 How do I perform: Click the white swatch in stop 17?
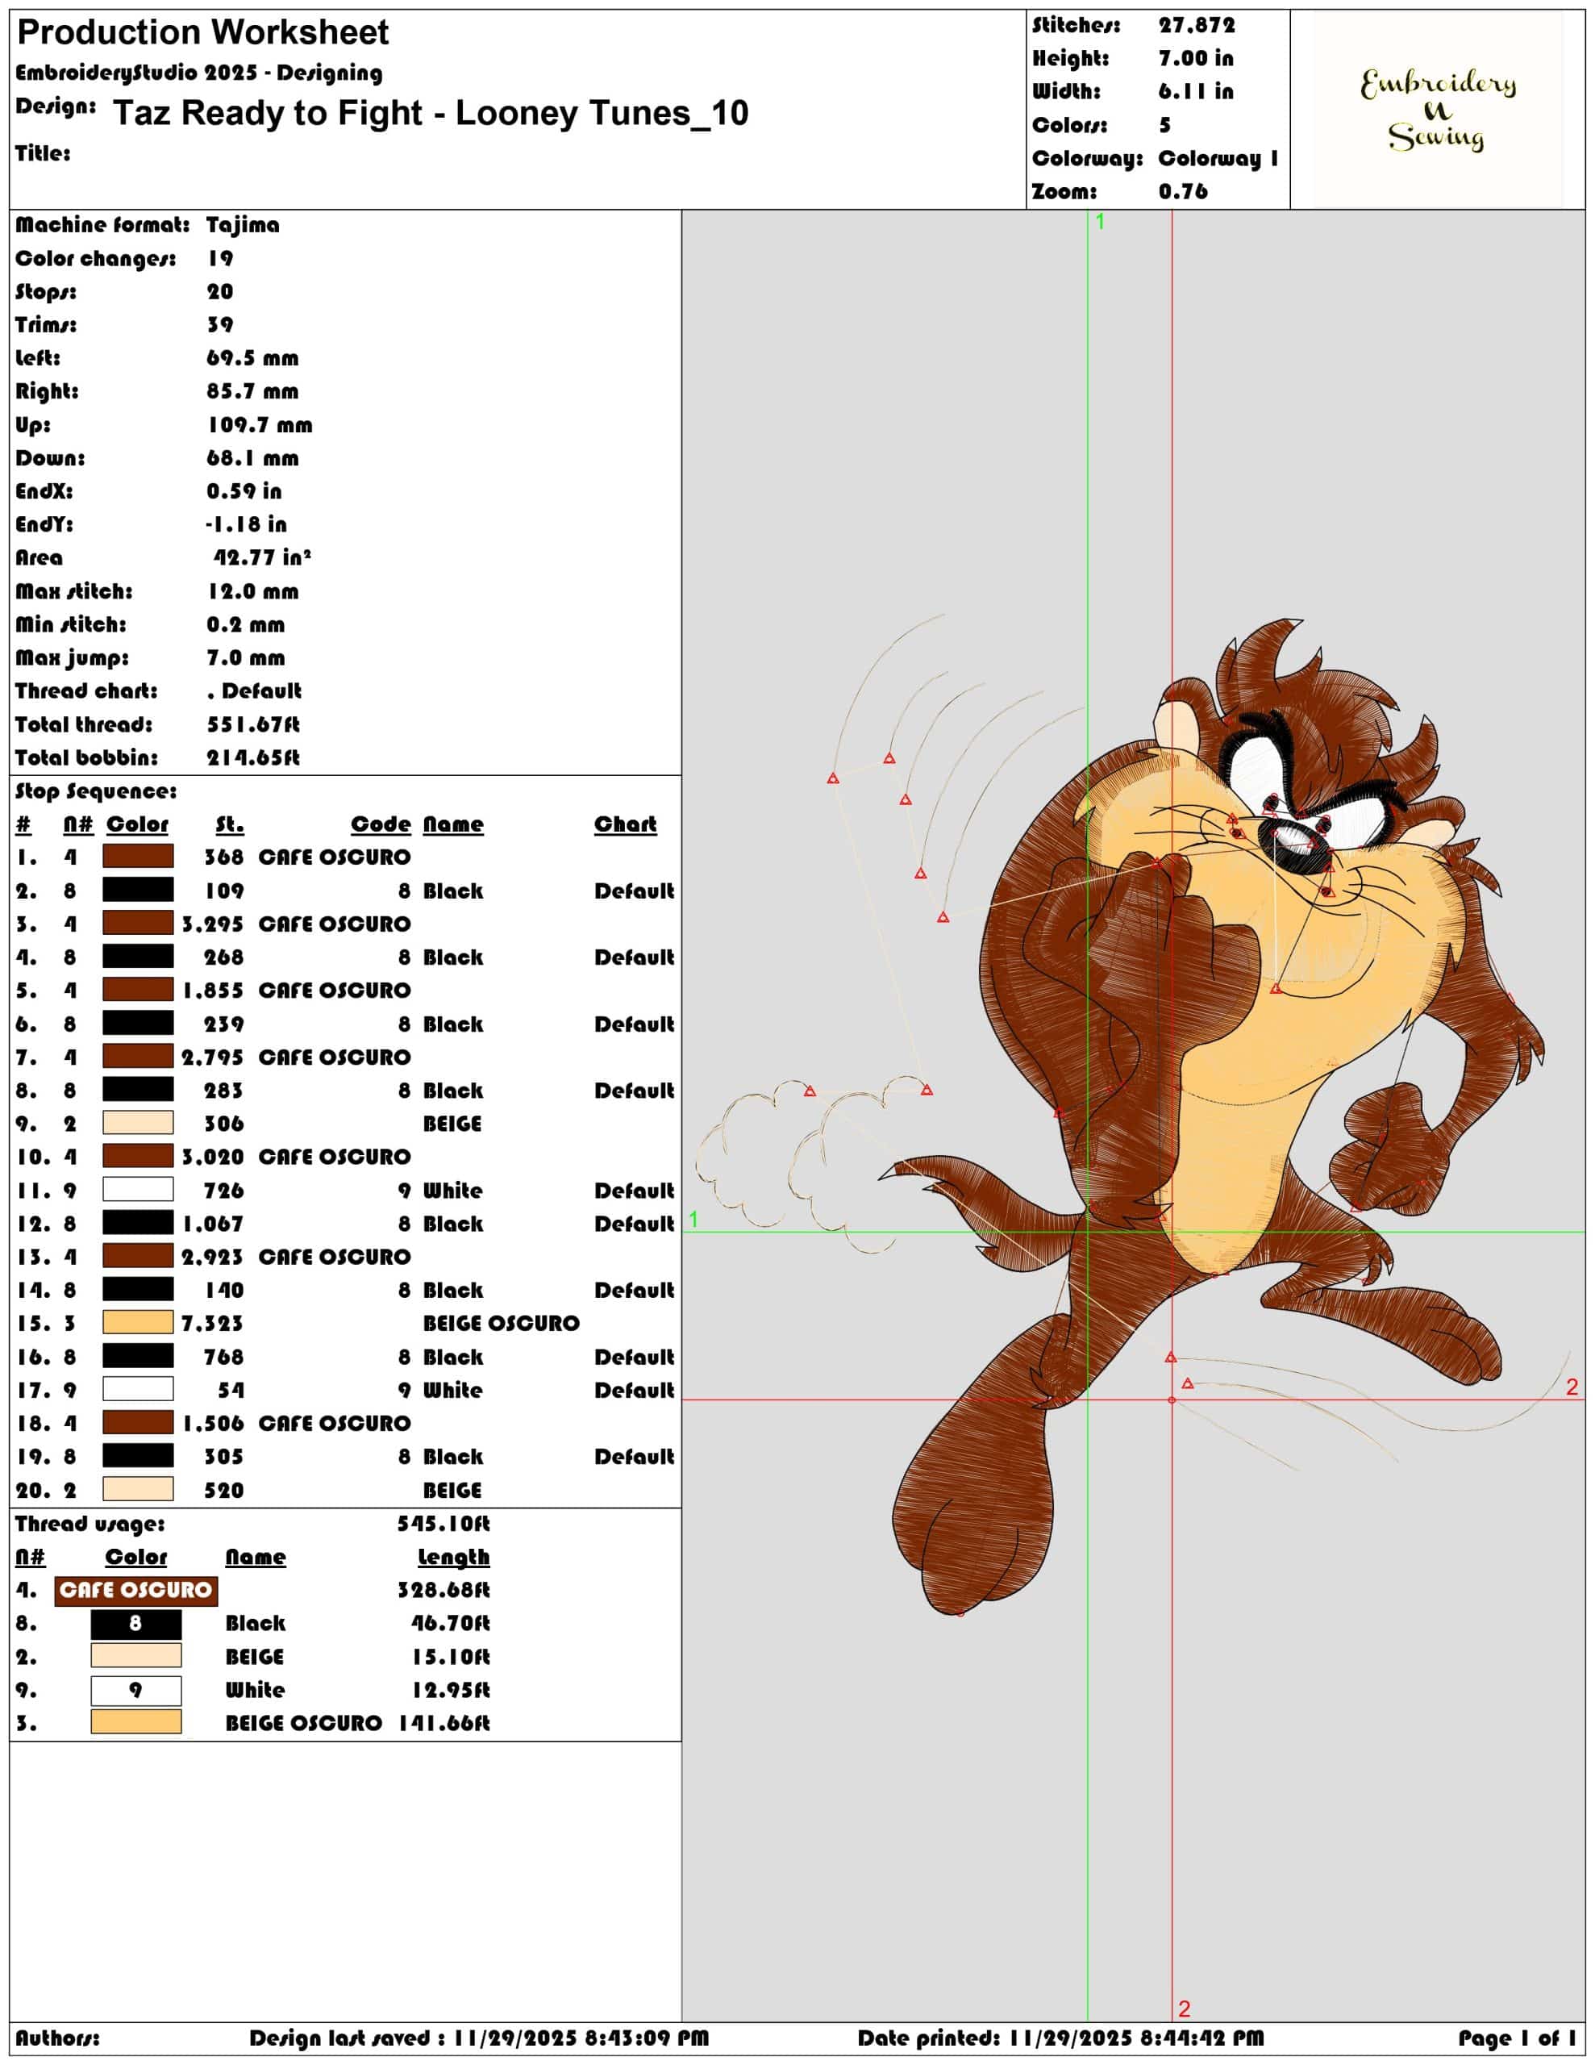[x=138, y=1389]
